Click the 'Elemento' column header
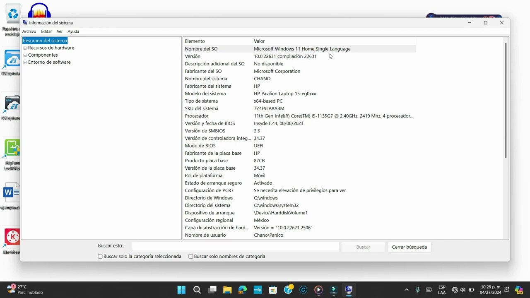 (218, 41)
